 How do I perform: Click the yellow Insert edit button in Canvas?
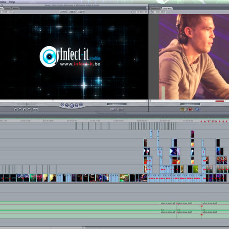click(183, 109)
